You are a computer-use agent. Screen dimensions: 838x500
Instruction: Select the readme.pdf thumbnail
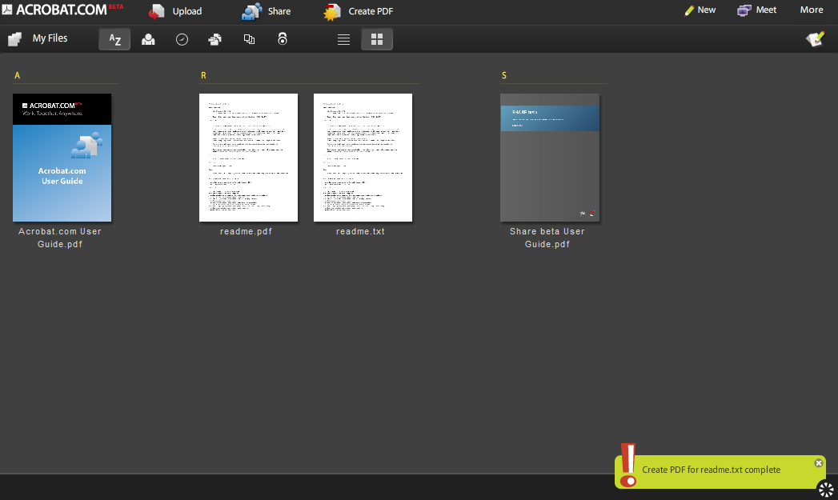pyautogui.click(x=248, y=158)
